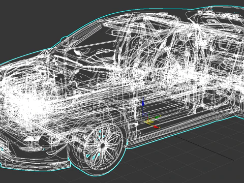244x183 pixels.
Task: Click the red X-axis arrow of the gizmo
Action: coord(156,127)
